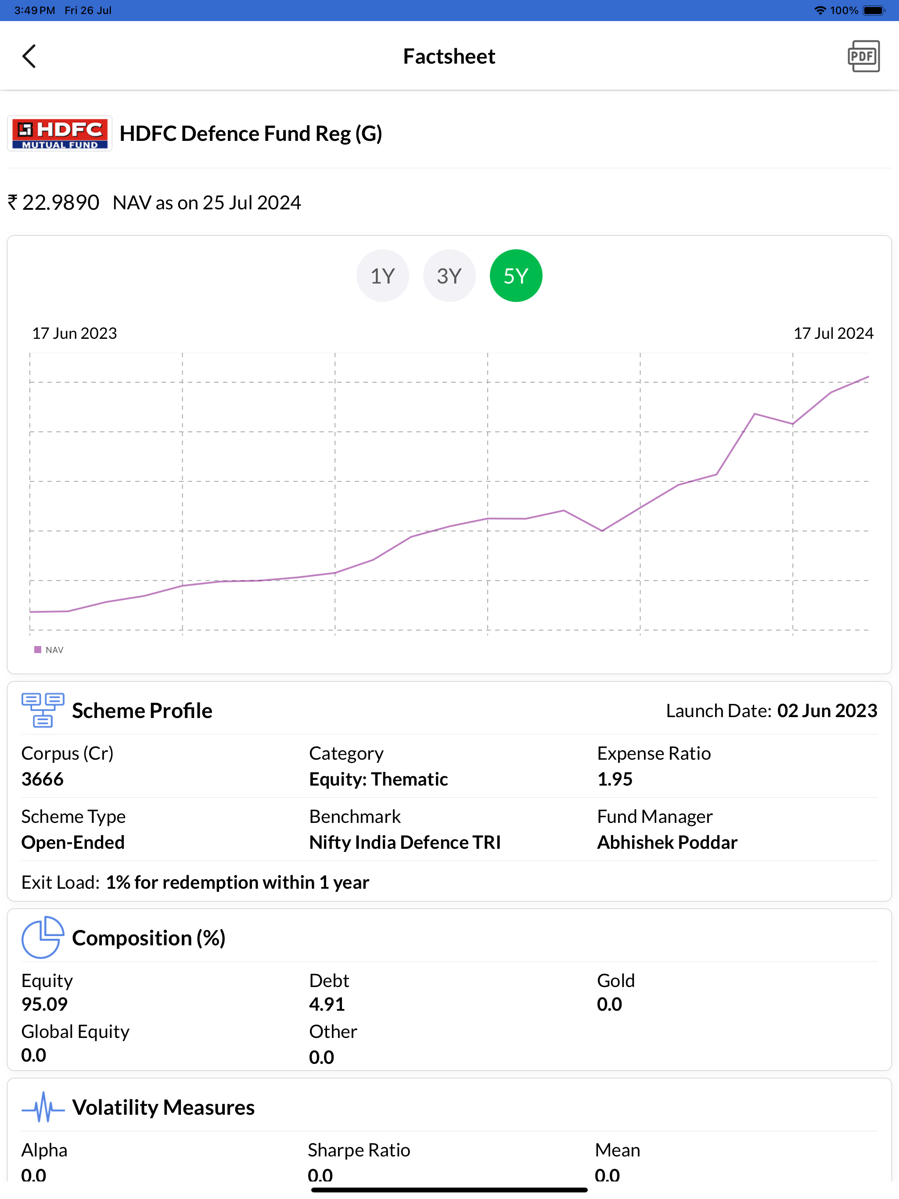Click the Scheme Profile heading

pyautogui.click(x=142, y=710)
